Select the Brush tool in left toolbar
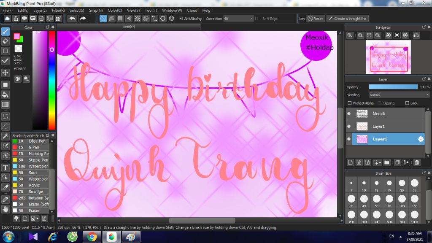 pyautogui.click(x=5, y=31)
